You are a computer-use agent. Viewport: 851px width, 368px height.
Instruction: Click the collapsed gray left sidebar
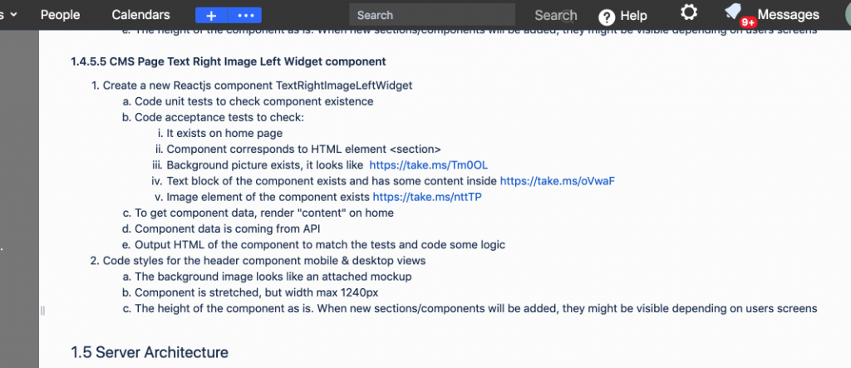click(20, 199)
